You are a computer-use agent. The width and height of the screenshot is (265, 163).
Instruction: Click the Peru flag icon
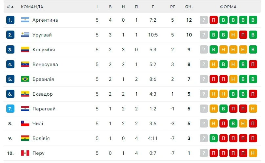click(x=25, y=153)
